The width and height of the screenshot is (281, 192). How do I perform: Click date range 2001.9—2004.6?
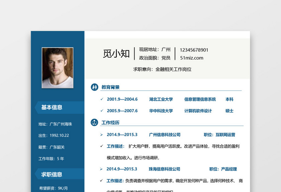point(122,99)
